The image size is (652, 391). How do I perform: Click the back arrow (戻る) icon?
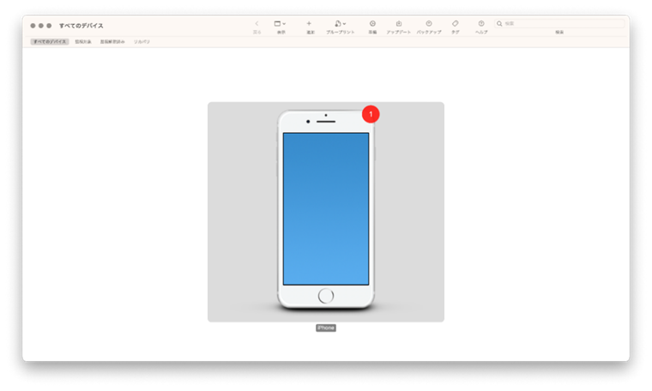click(257, 24)
